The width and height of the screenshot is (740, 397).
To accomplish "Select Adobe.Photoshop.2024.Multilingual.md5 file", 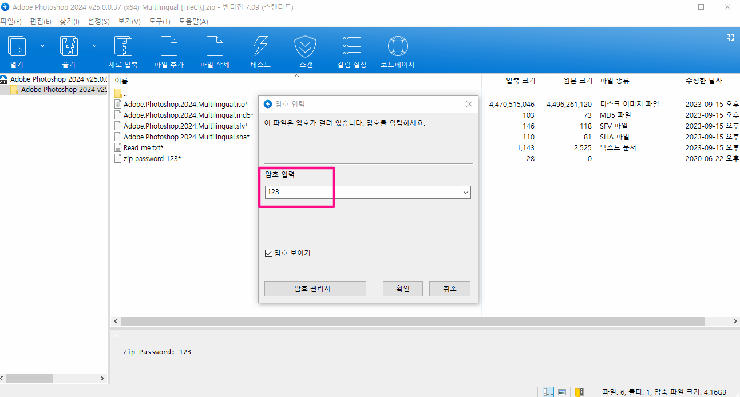I will click(x=188, y=115).
